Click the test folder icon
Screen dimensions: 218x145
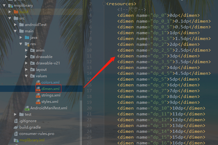click(21, 114)
